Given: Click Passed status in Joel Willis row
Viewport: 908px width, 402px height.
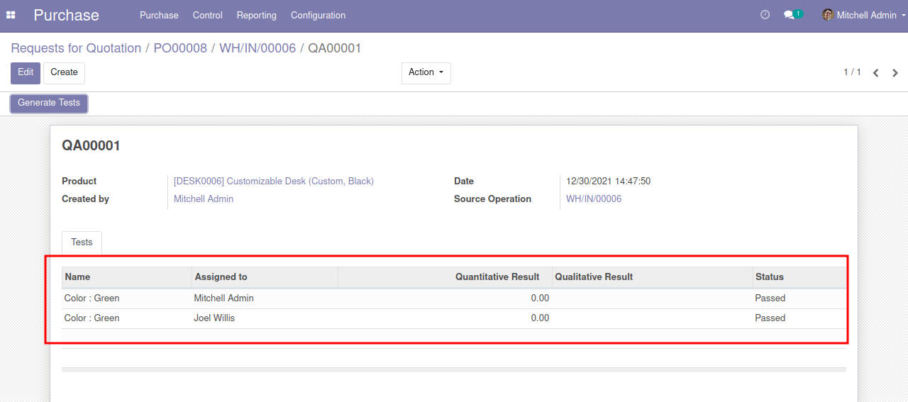Looking at the screenshot, I should click(770, 318).
